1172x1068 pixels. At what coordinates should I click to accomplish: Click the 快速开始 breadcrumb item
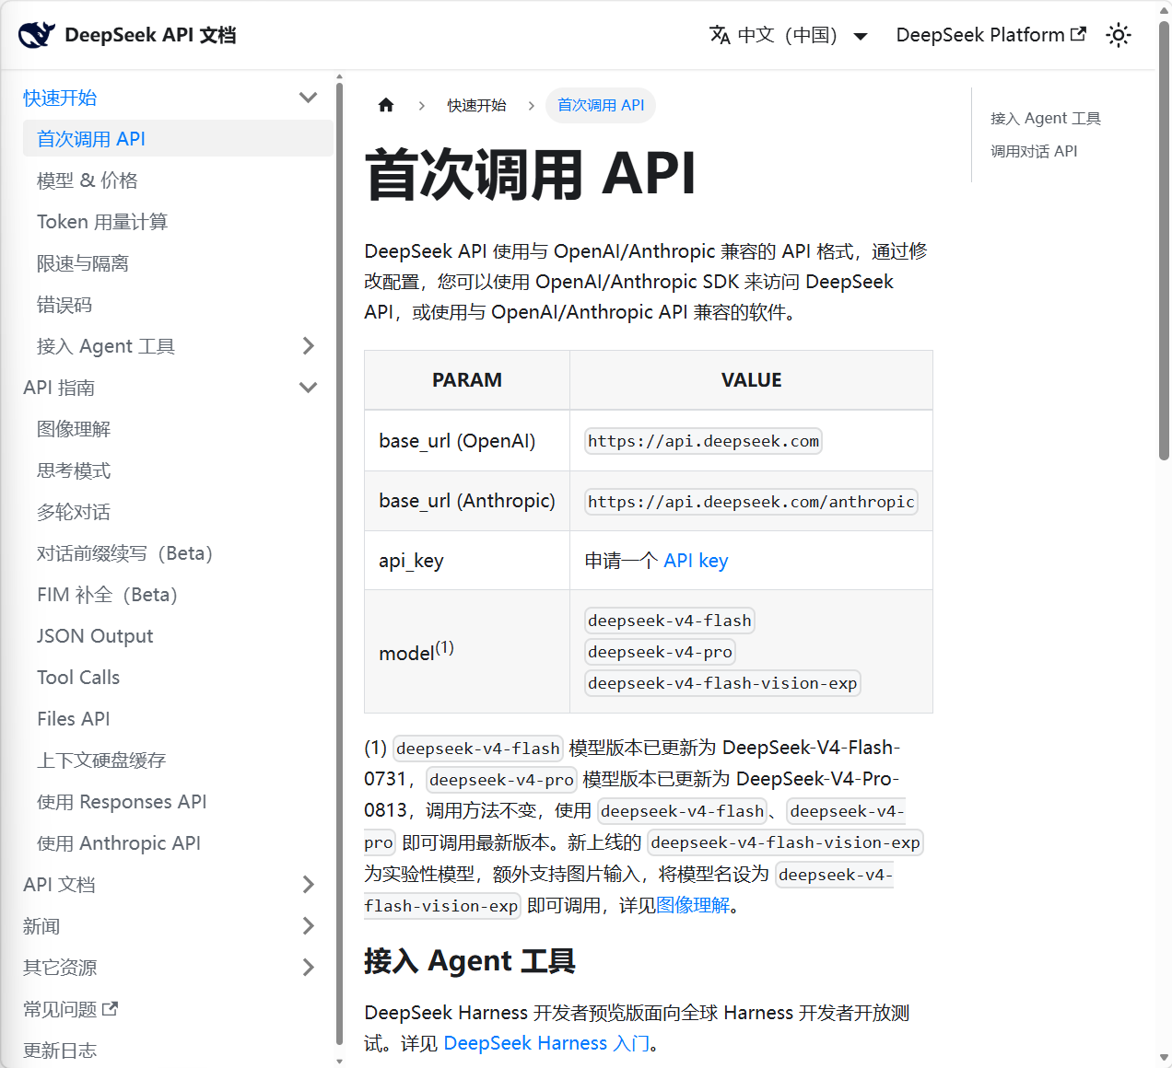476,105
